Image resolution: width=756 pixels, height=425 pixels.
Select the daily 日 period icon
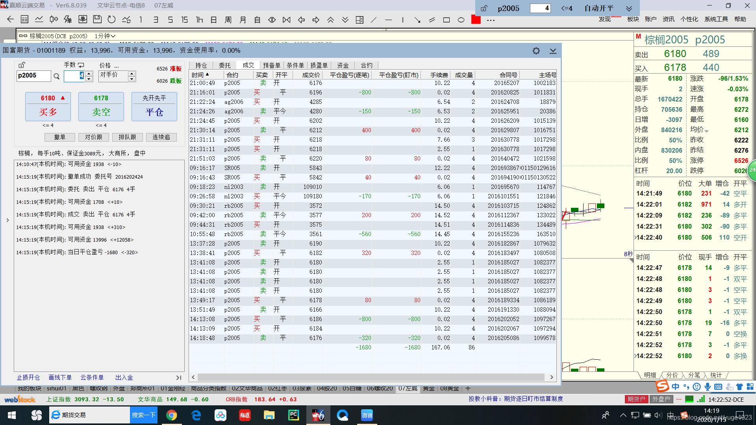pos(214,19)
